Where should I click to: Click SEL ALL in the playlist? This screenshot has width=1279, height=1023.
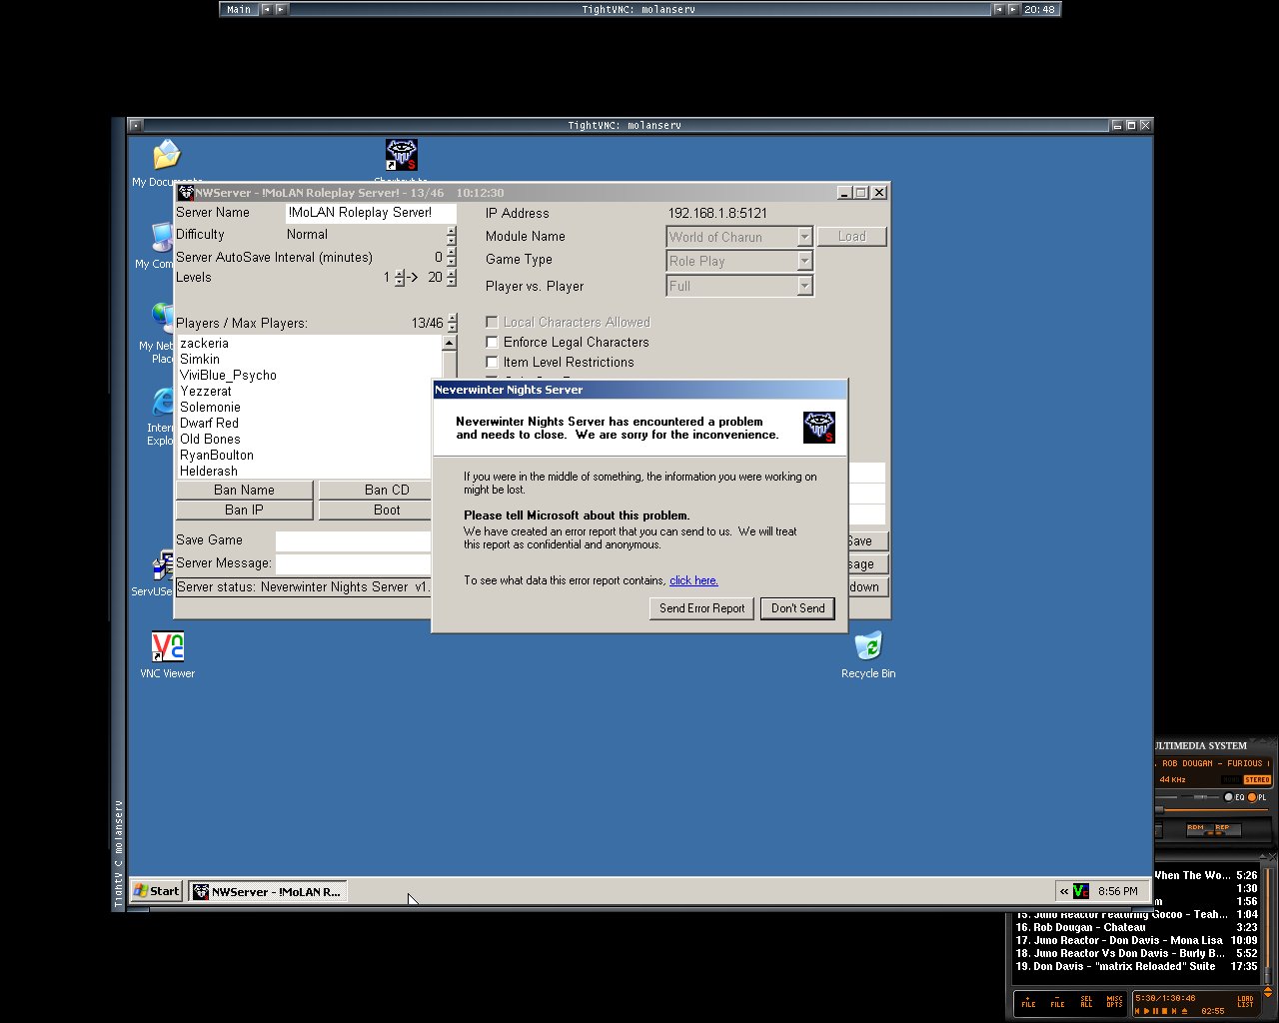1086,1001
